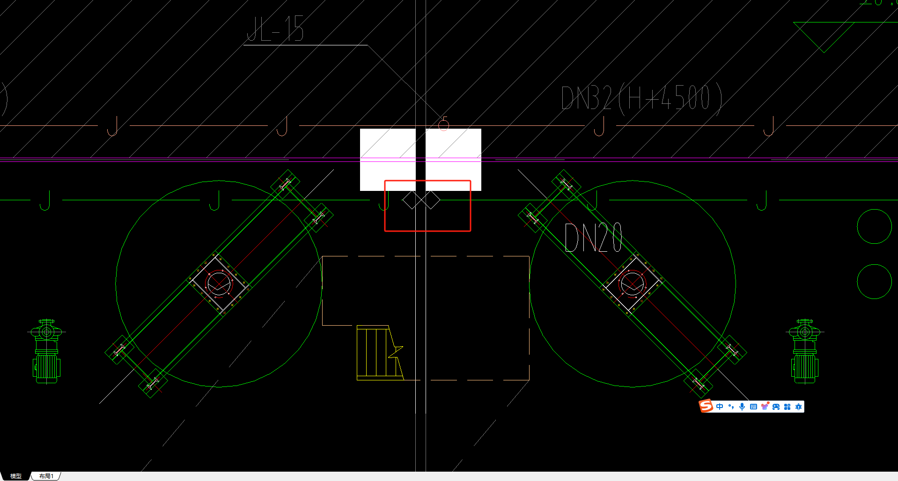Toggle Chinese/English mode with 中 icon
Screen dimensions: 898x481
pyautogui.click(x=720, y=407)
